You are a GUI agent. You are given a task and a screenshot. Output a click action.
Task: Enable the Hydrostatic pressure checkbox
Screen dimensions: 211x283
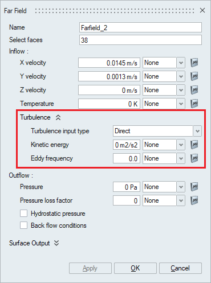(x=23, y=214)
